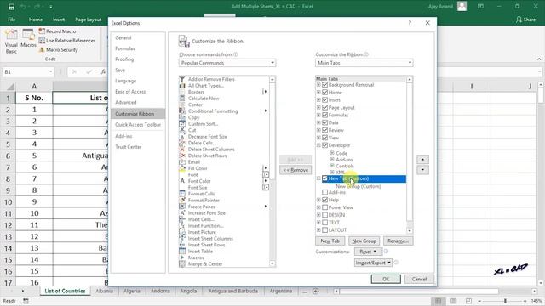
Task: Select All Chart Types command
Action: coord(206,85)
